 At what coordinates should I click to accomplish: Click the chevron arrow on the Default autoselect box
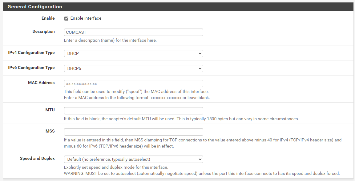[x=200, y=159]
